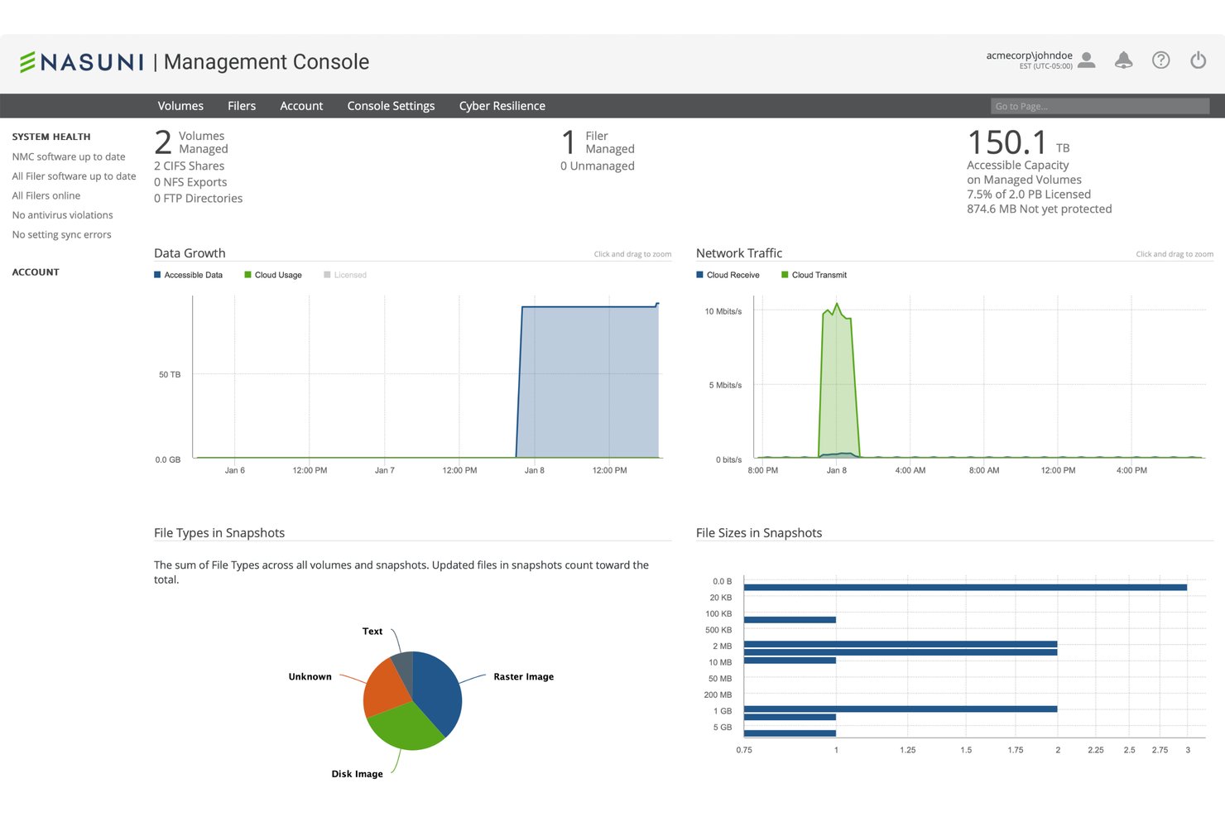Open the Filers menu
1225x817 pixels.
(x=242, y=106)
